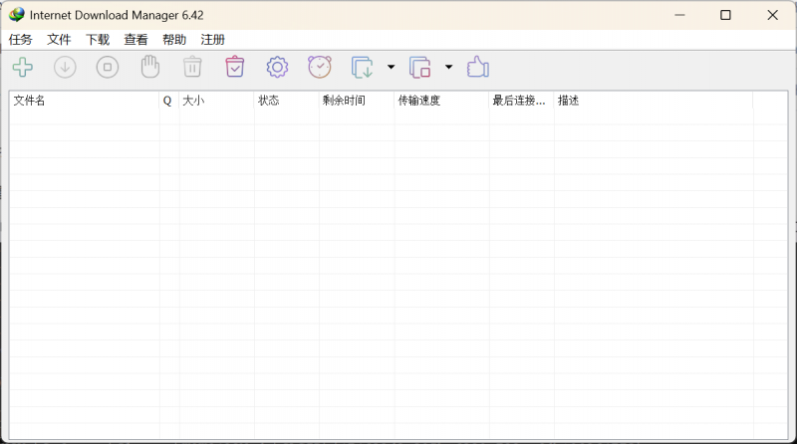Sort by the 描述 column header
Screen dimensions: 797x444
654,101
